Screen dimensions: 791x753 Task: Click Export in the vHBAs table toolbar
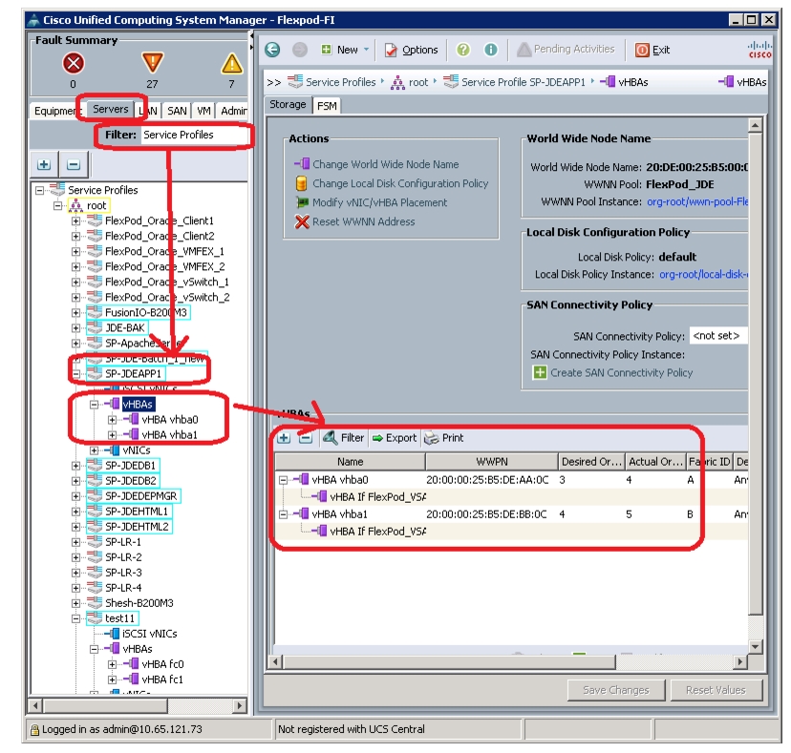point(395,438)
